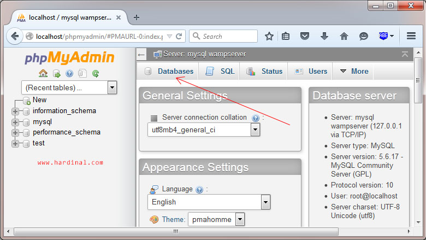Click help icon beside Server connection collation
The image size is (426, 240).
256,118
